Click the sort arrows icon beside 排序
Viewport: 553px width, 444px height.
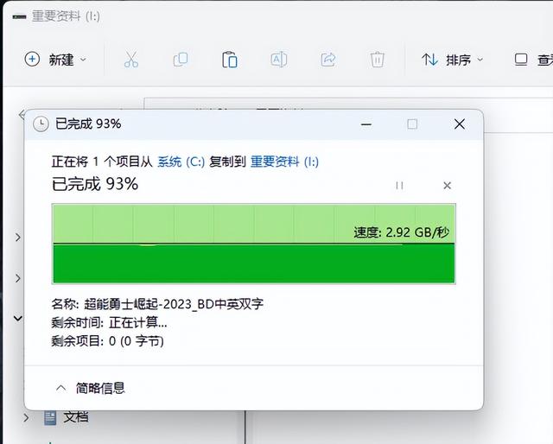point(429,60)
